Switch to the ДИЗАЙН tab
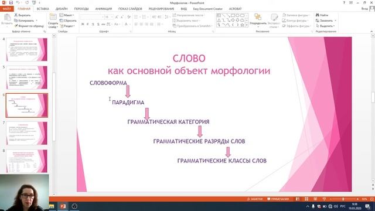375x211 pixels. click(62, 9)
